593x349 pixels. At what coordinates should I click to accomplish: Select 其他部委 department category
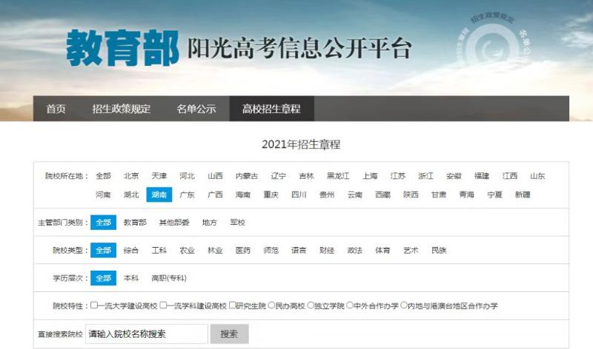pyautogui.click(x=174, y=223)
